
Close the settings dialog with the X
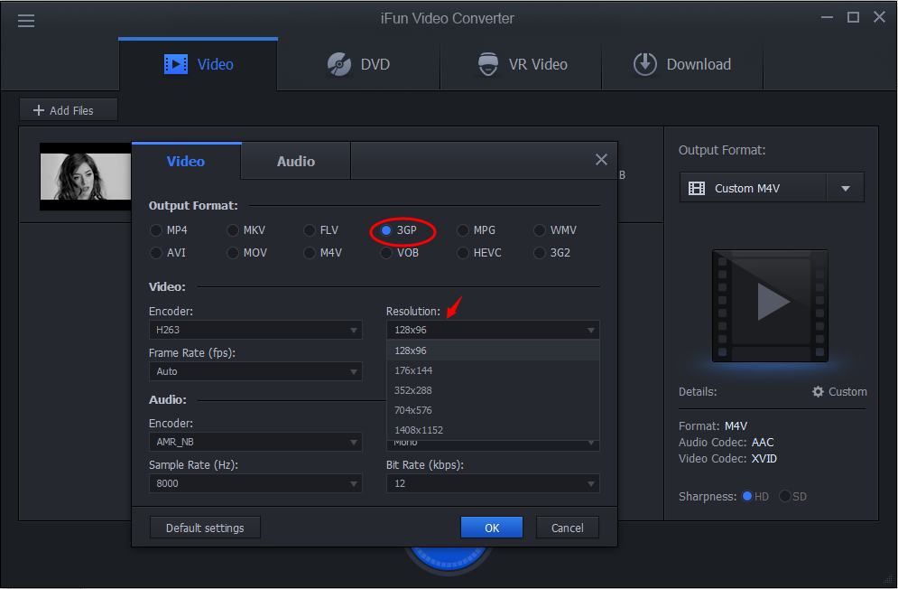pyautogui.click(x=601, y=159)
